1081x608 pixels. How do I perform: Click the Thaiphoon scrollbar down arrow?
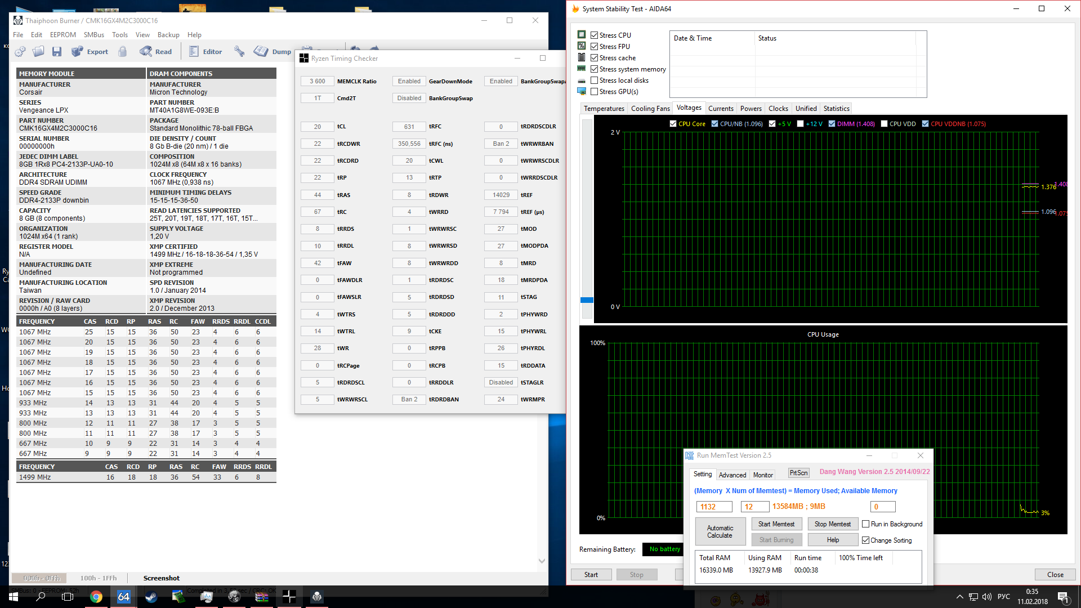(x=542, y=561)
